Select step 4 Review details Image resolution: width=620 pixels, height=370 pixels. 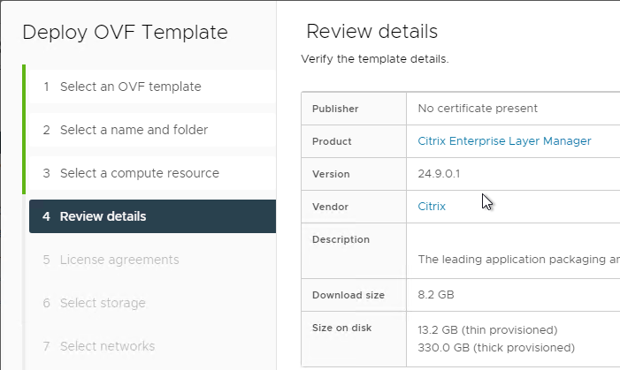pos(153,216)
